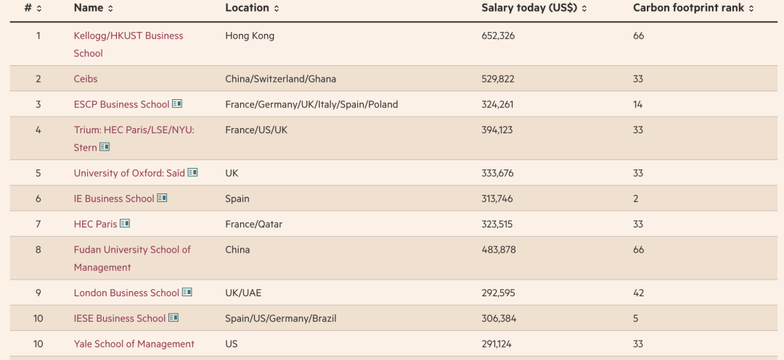Sort table by Location column
Screen dimensions: 784x360
point(252,8)
